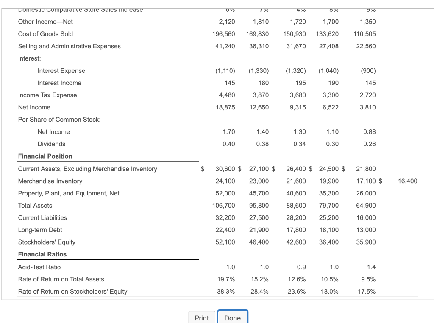Click the Interest Expense row
434x323 pixels.
(61, 70)
